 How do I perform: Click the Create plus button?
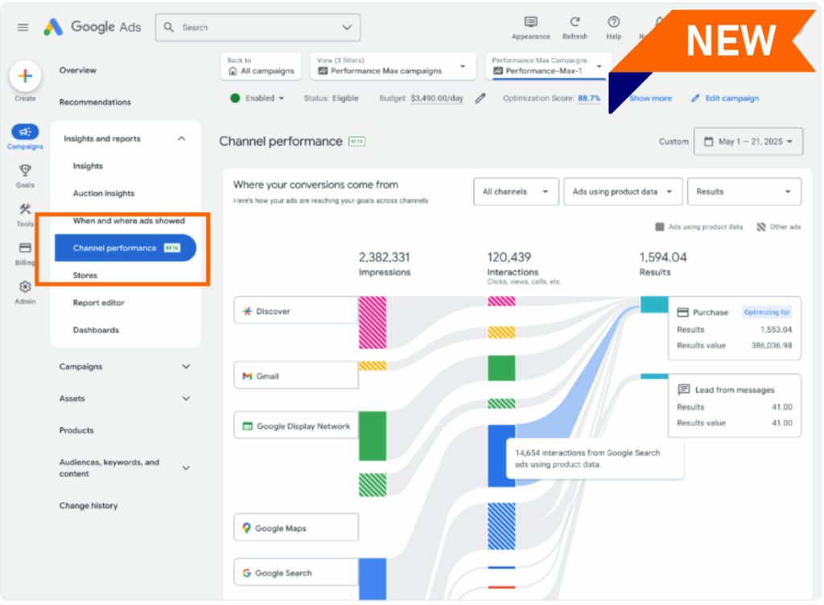click(x=25, y=76)
